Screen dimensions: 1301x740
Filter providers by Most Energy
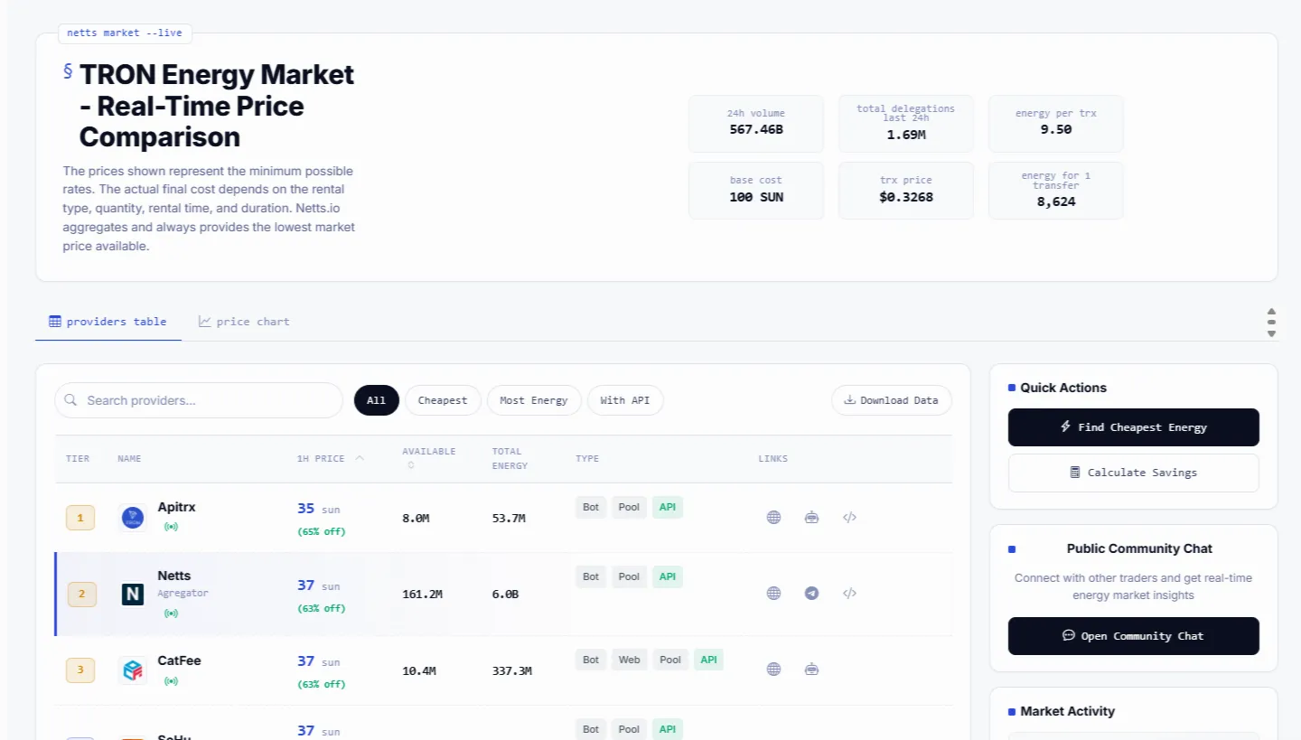tap(534, 400)
